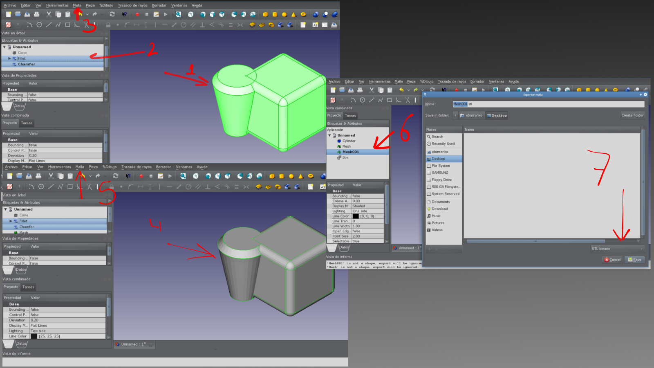Click Save document icon in right-hand window toolbar
The width and height of the screenshot is (654, 368).
351,90
